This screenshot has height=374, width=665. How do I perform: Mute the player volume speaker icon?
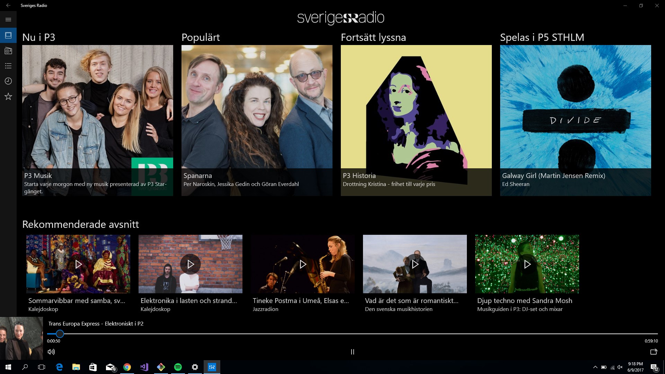(51, 352)
